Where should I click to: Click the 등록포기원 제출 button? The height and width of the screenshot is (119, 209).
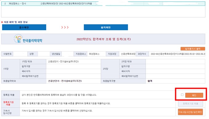click(x=191, y=104)
